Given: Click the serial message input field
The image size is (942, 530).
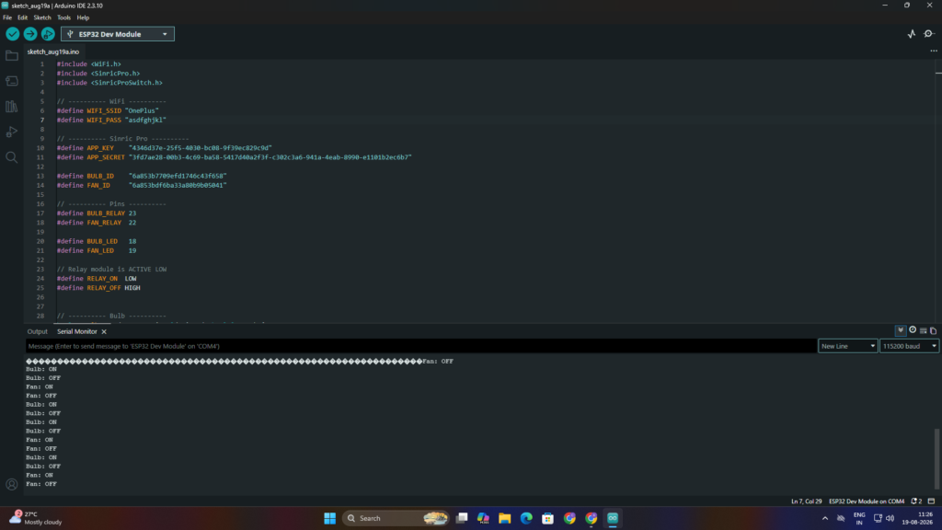Looking at the screenshot, I should pyautogui.click(x=420, y=346).
